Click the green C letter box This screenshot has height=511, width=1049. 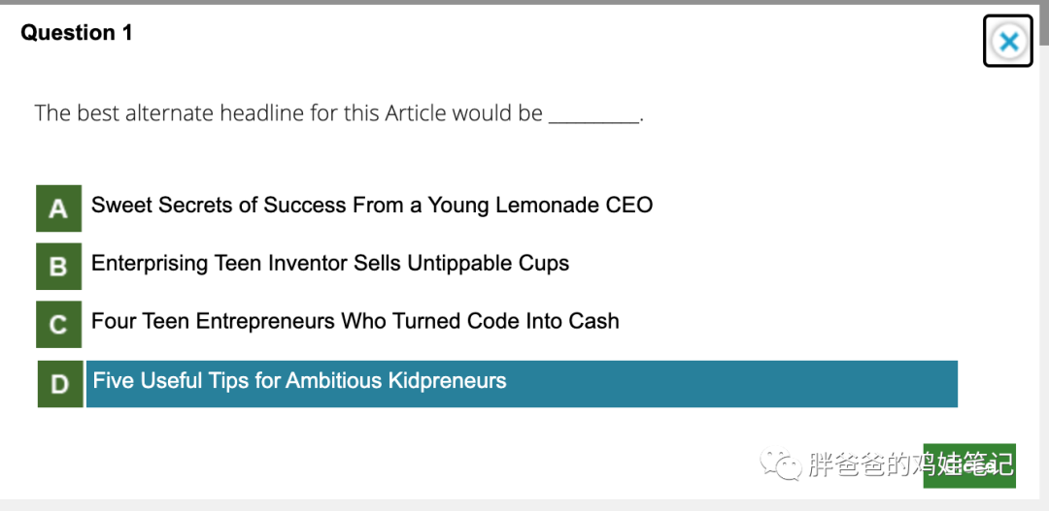[x=58, y=325]
